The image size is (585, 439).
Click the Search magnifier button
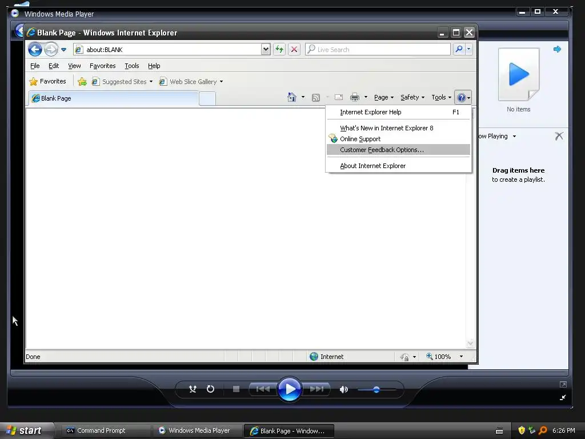[x=459, y=49]
